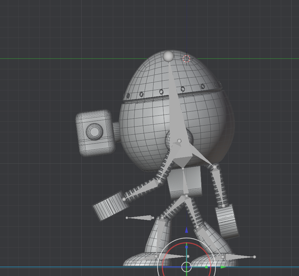Screen dimensions: 299x276
Task: Click the red-white 3D cursor crosshair
Action: click(186, 58)
